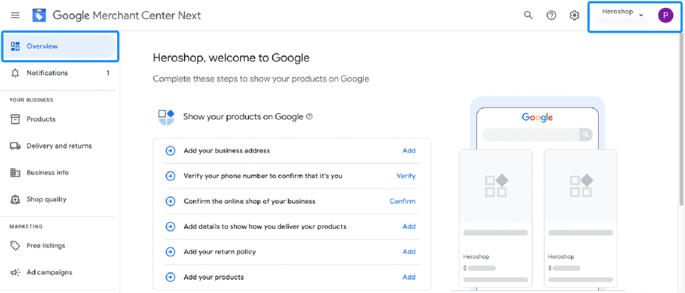Open the hamburger main menu
This screenshot has width=685, height=293.
(15, 15)
